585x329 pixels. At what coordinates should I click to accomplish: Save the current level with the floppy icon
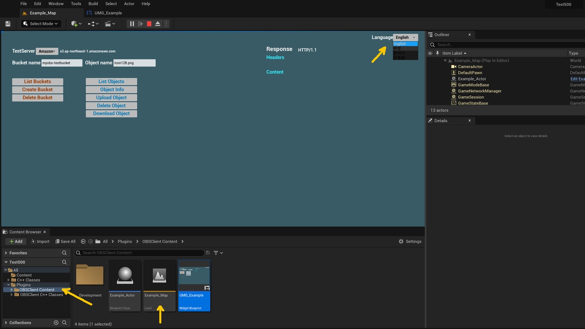pyautogui.click(x=7, y=24)
